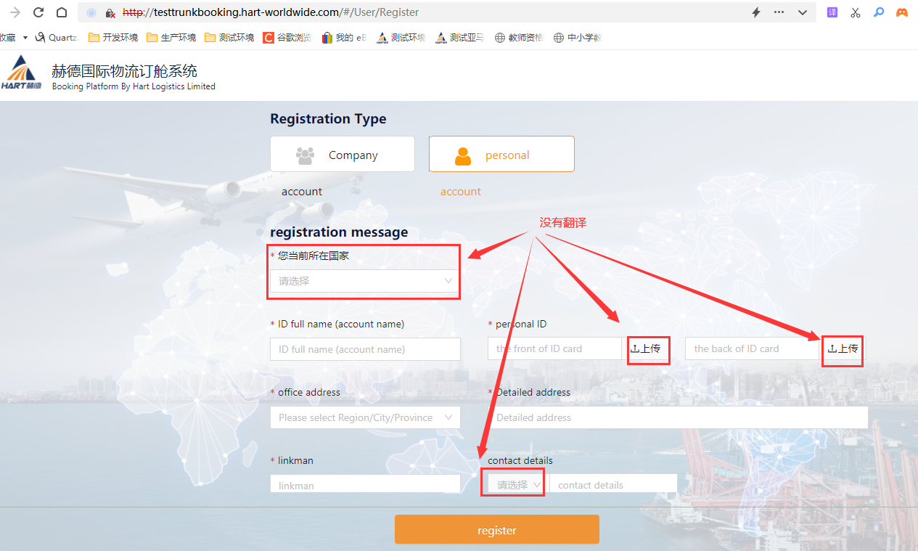Open the current country dropdown (请选择)
918x551 pixels.
pyautogui.click(x=365, y=281)
